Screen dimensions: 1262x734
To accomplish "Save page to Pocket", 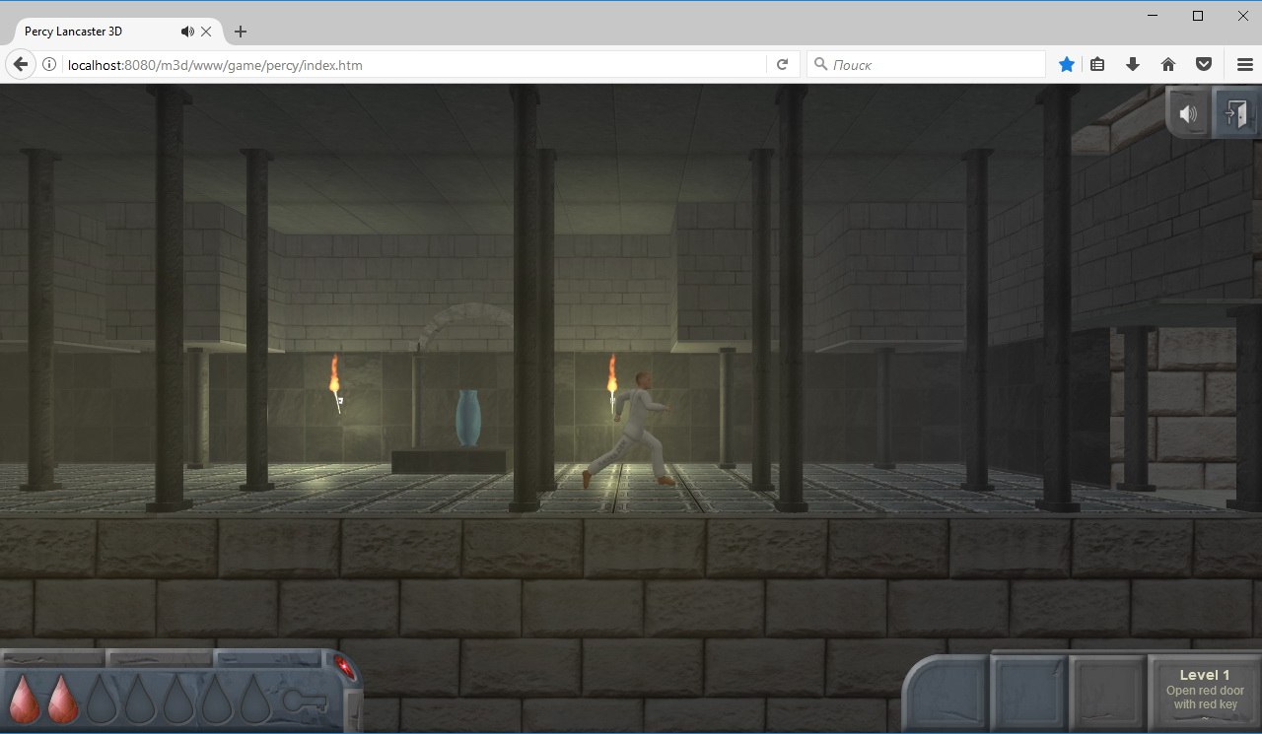I will [x=1204, y=65].
